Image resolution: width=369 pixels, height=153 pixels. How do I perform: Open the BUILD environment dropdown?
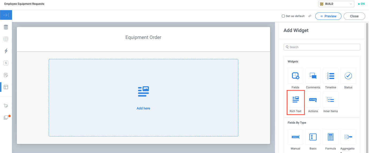336,4
